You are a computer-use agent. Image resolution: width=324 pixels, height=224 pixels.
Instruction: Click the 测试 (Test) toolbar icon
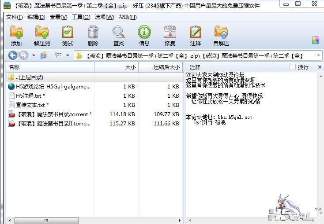(x=68, y=36)
